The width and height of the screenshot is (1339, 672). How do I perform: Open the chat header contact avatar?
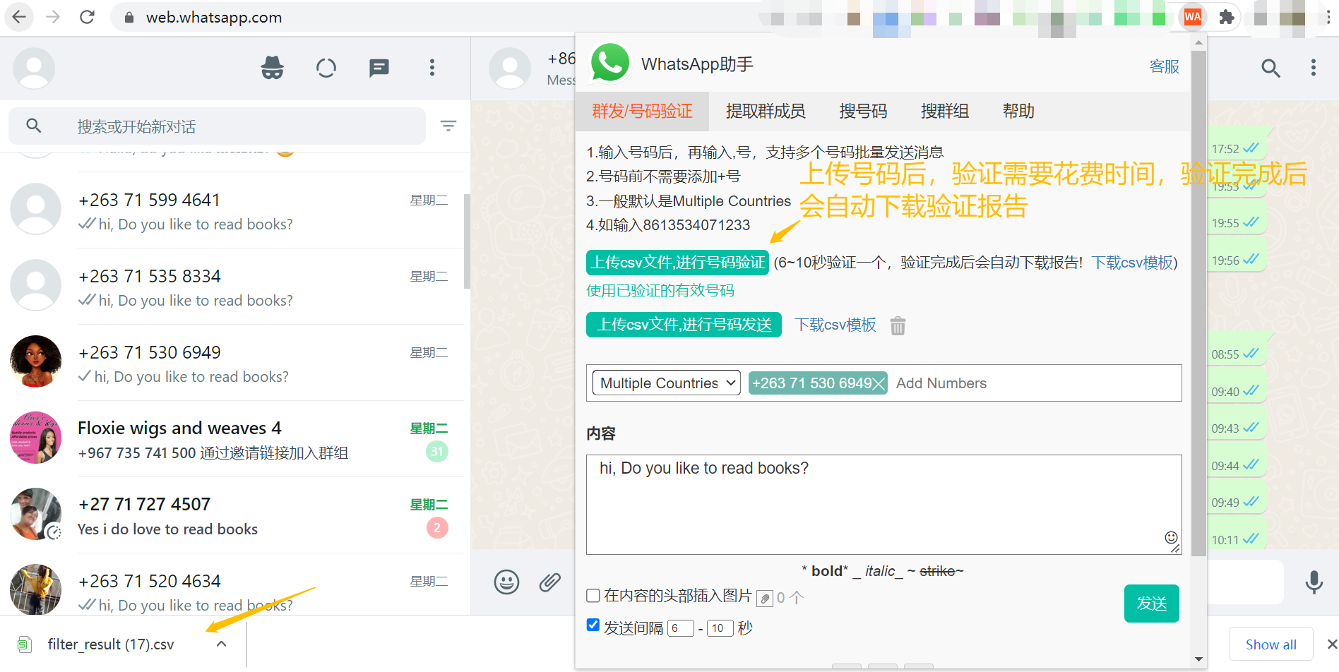tap(510, 68)
